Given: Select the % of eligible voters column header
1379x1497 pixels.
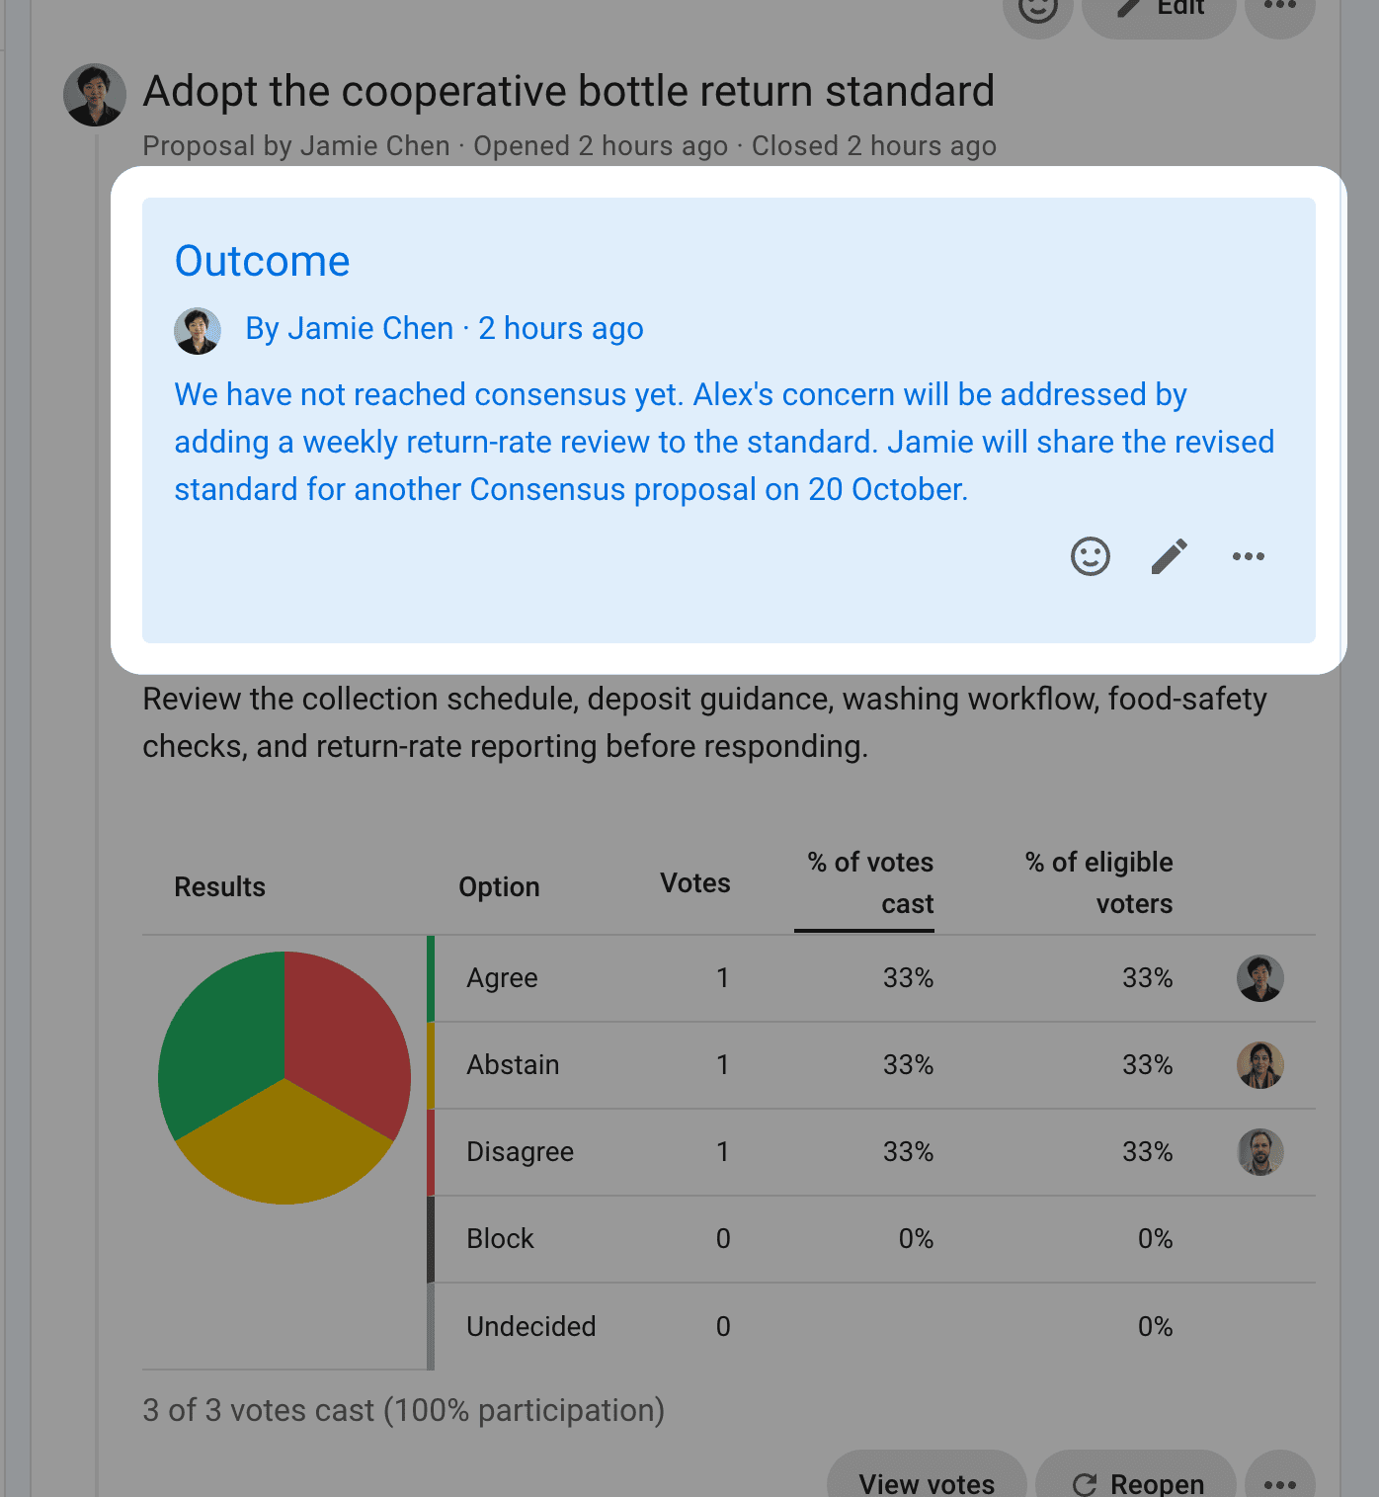Looking at the screenshot, I should [x=1098, y=883].
